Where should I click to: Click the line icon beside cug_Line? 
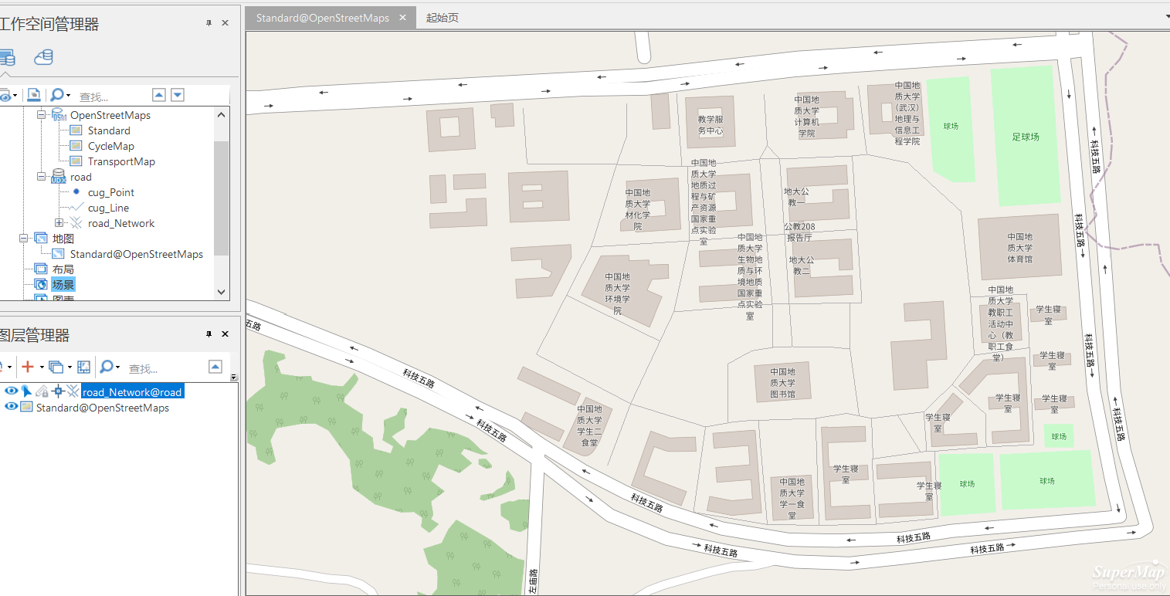(x=76, y=208)
